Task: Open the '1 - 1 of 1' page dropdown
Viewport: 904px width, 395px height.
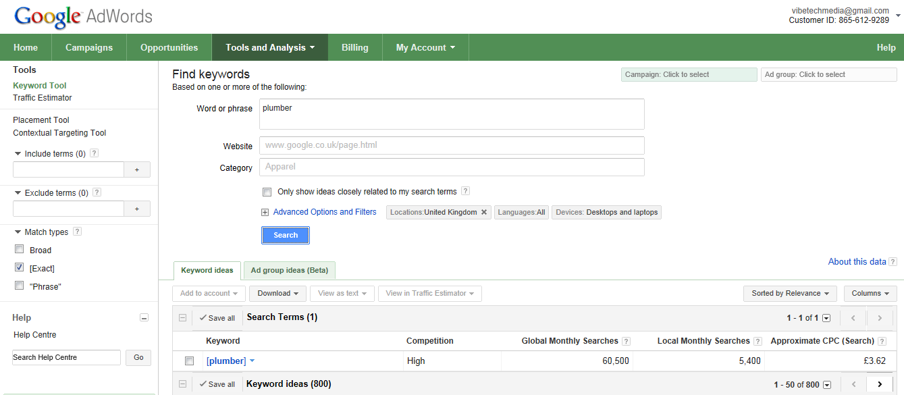Action: [826, 318]
